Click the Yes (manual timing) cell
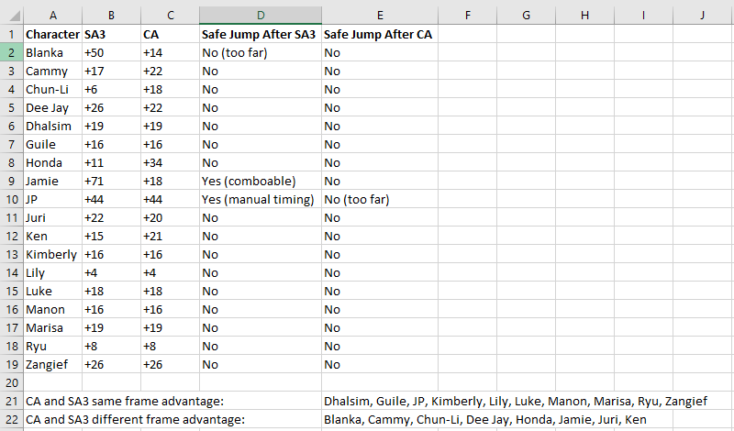Image resolution: width=734 pixels, height=431 pixels. point(261,199)
